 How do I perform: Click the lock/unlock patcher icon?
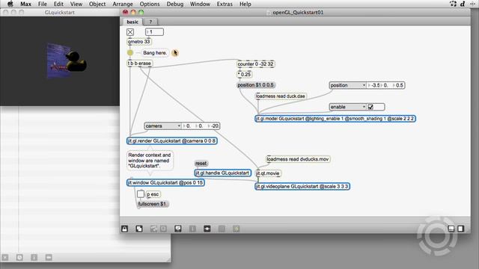[125, 229]
